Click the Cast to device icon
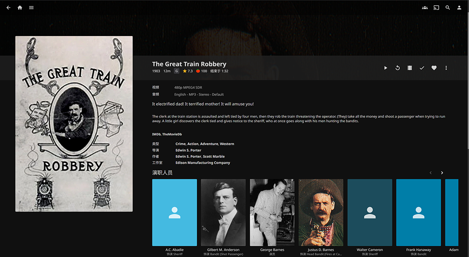 click(x=436, y=8)
